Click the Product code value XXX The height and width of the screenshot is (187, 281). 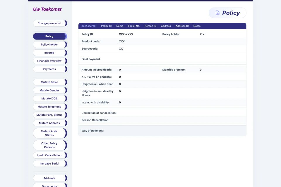tap(122, 41)
